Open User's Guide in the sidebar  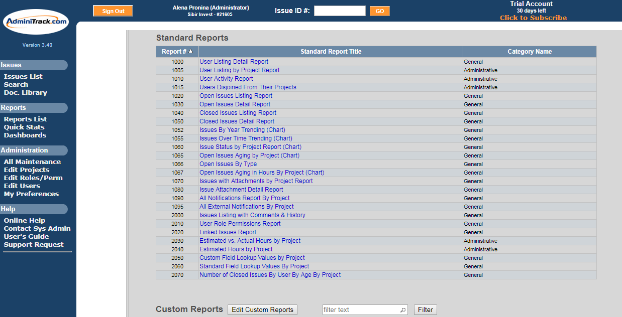pyautogui.click(x=27, y=237)
